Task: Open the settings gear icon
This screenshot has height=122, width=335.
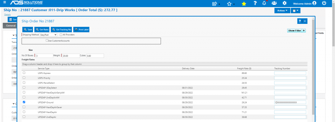Action: pos(284,3)
